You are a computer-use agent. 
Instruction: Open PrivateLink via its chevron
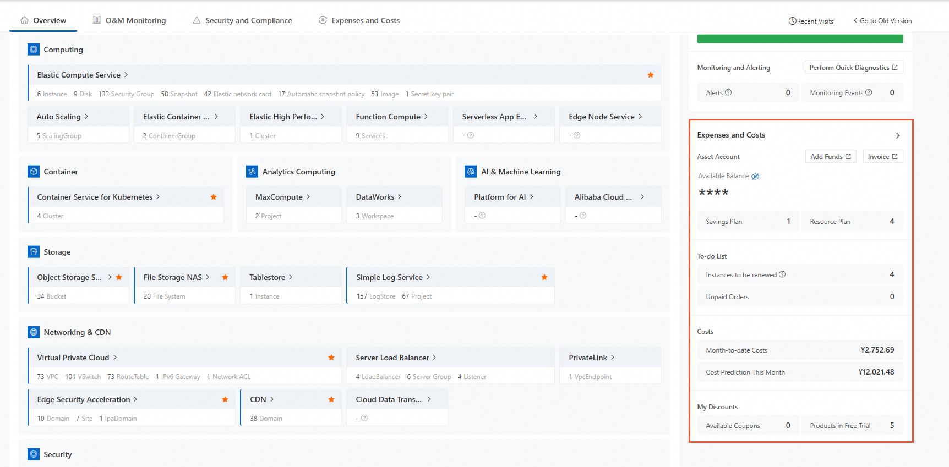click(613, 358)
